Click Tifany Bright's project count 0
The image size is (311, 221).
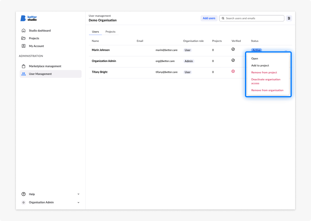coord(213,72)
